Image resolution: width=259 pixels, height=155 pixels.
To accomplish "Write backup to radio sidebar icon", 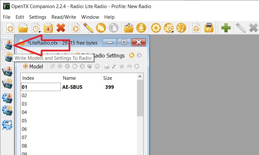I will [x=7, y=71].
